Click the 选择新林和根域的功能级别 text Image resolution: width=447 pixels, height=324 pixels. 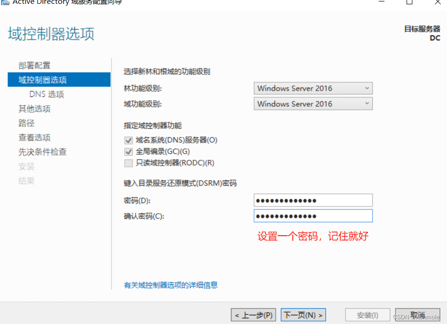[167, 72]
